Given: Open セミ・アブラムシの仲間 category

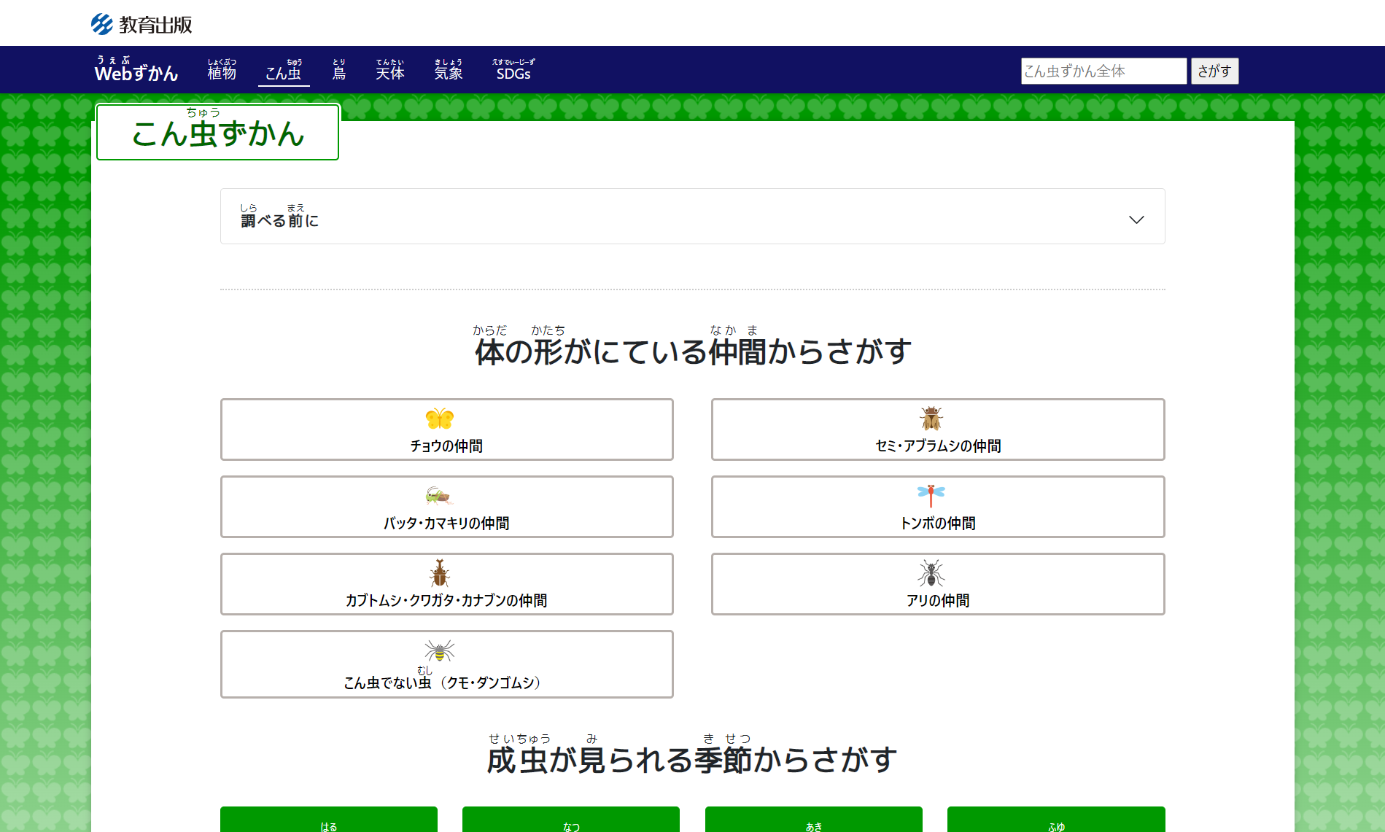Looking at the screenshot, I should pos(938,429).
